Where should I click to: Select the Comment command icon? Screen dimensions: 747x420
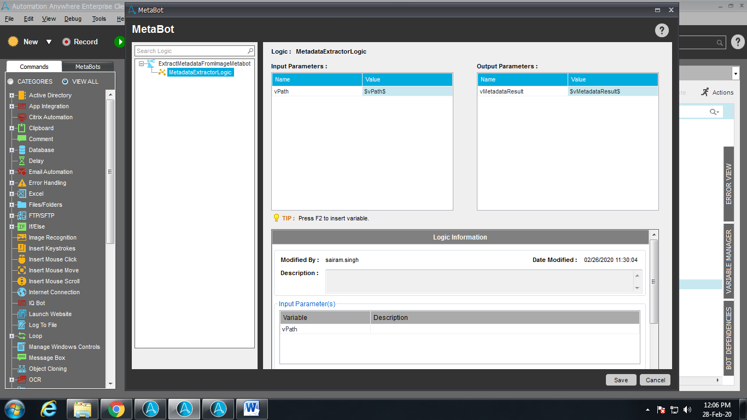click(22, 139)
